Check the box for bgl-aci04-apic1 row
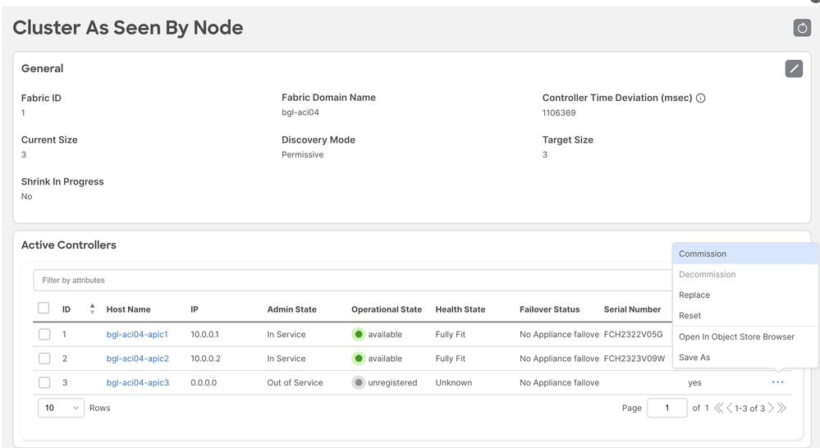Screen dimensions: 820x448 click(44, 335)
